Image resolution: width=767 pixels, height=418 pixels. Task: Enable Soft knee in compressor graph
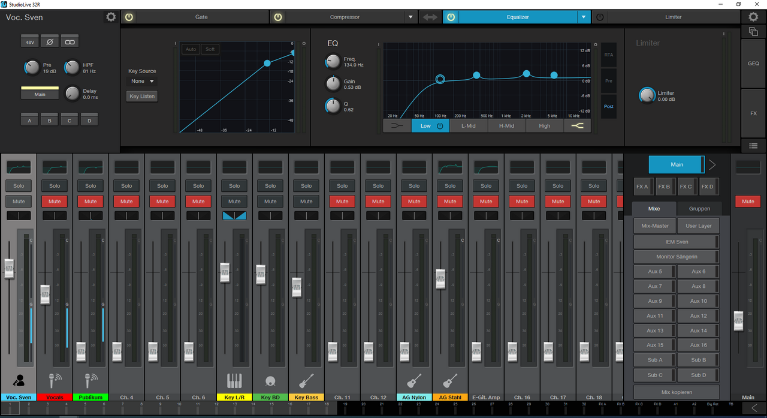pos(210,49)
